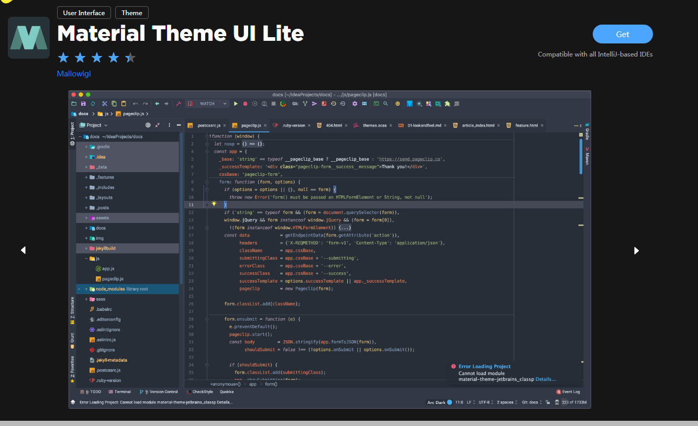Click the Stop square icon in toolbar
The width and height of the screenshot is (698, 426).
click(x=273, y=104)
